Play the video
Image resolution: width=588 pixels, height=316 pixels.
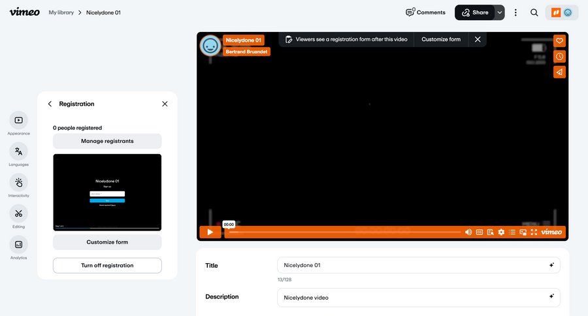(210, 232)
